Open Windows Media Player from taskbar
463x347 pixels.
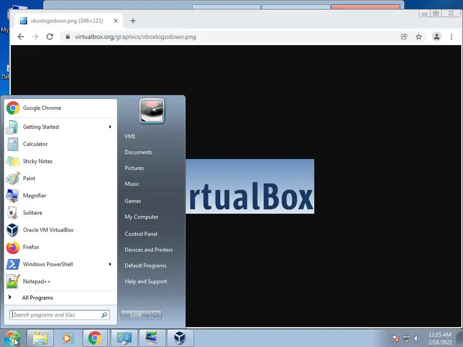[x=67, y=338]
